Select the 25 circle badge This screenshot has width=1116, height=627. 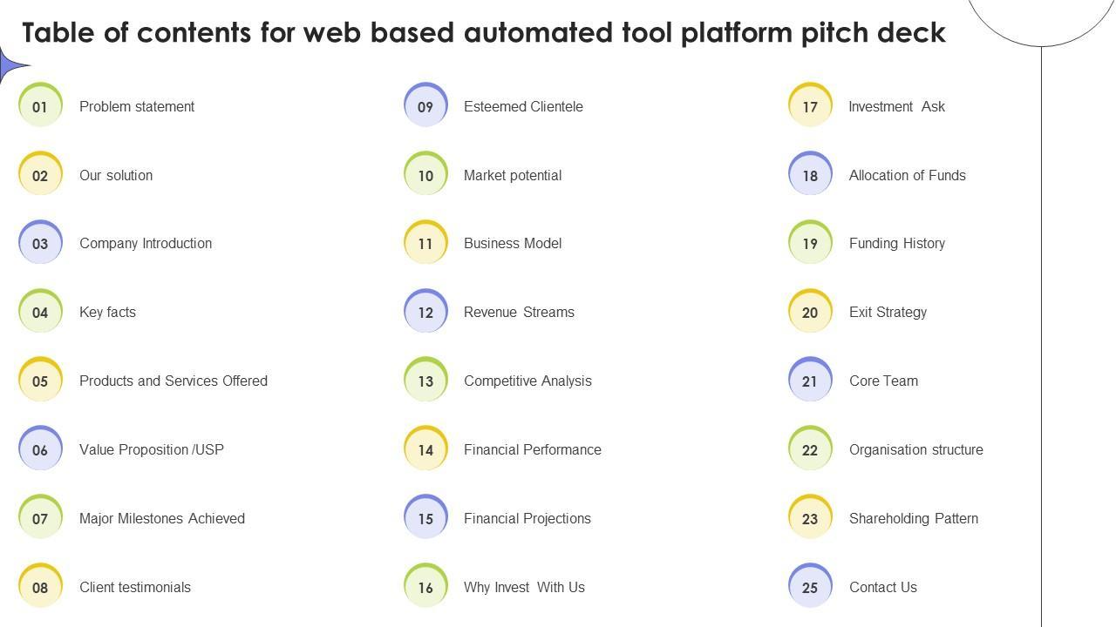point(810,587)
